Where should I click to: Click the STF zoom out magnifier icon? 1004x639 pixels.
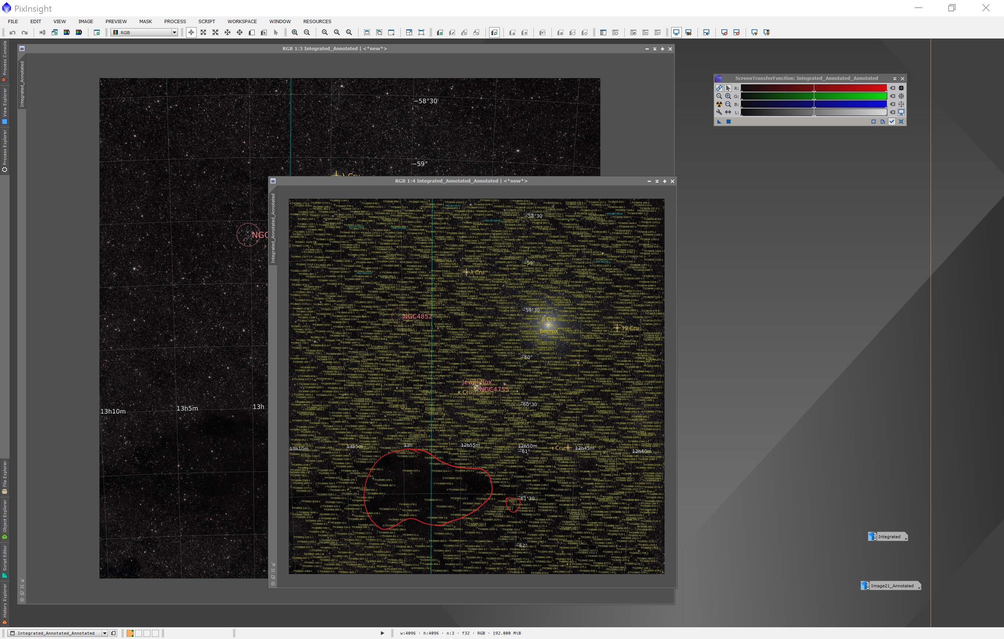[728, 104]
